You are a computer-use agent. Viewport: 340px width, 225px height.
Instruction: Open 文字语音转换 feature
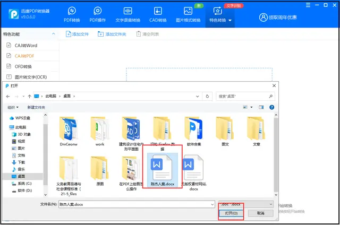(127, 14)
